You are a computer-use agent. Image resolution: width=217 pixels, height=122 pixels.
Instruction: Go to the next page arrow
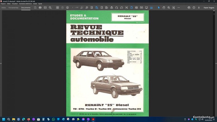[x=67, y=8]
